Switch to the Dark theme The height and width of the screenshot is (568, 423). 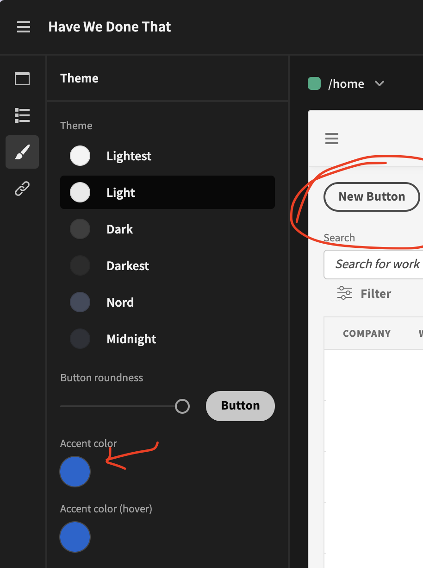coord(119,229)
